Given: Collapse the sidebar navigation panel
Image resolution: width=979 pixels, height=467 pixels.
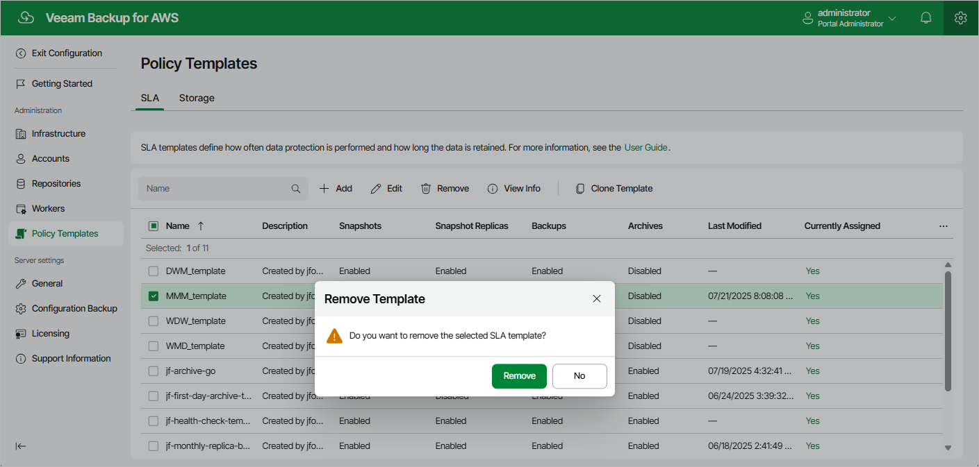Looking at the screenshot, I should [x=21, y=446].
